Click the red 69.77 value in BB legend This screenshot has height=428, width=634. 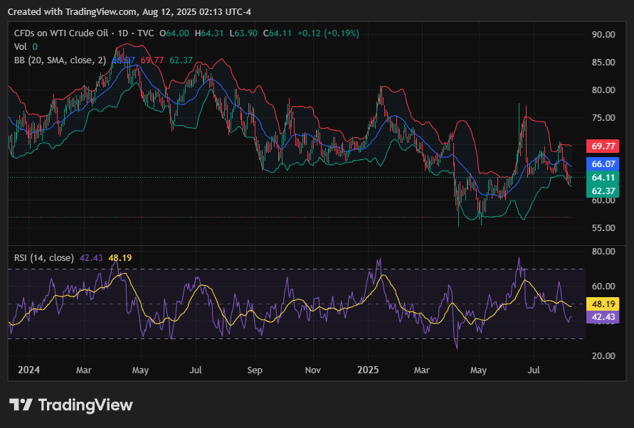coord(152,60)
